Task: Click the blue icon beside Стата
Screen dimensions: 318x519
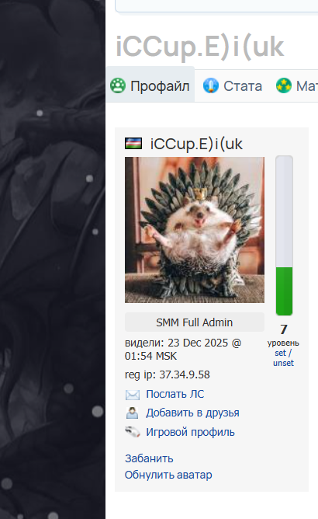Action: pos(210,85)
